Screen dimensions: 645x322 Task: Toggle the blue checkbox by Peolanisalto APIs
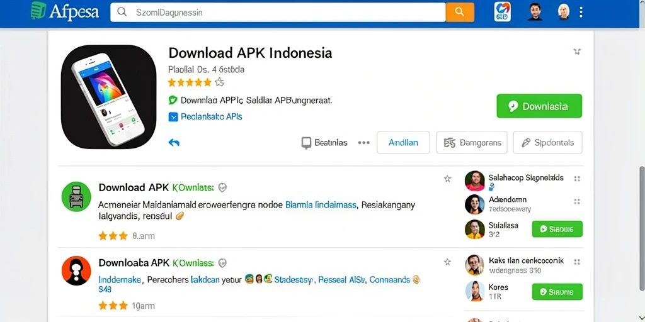tap(173, 117)
